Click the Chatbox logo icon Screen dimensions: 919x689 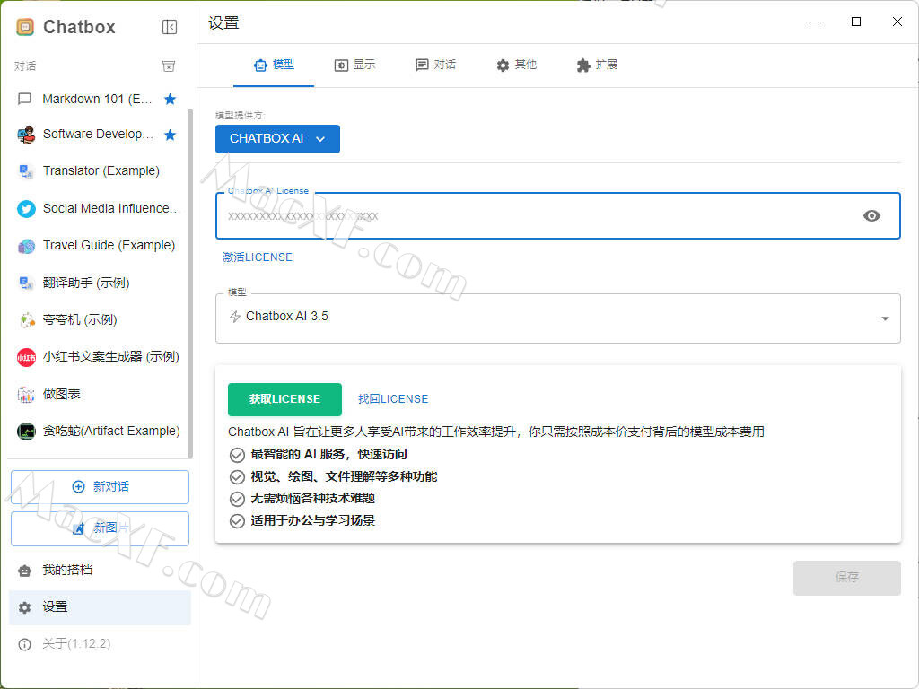click(x=24, y=27)
